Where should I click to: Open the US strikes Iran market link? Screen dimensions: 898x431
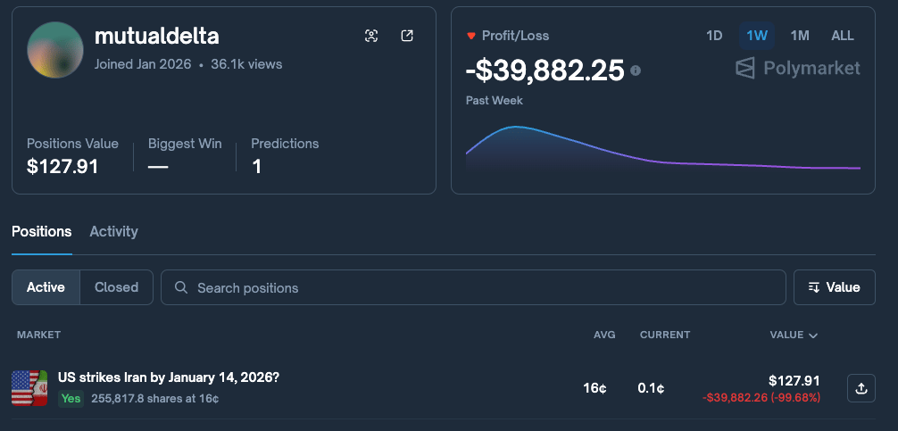(x=169, y=377)
